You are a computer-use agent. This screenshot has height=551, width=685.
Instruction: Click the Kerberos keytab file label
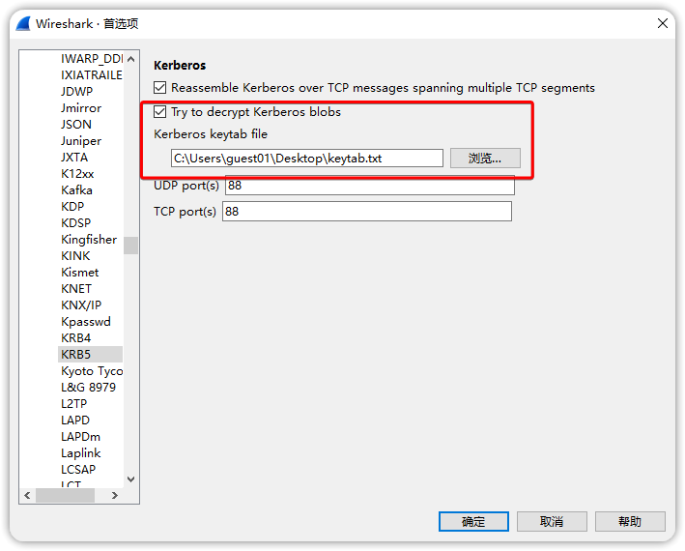coord(211,134)
